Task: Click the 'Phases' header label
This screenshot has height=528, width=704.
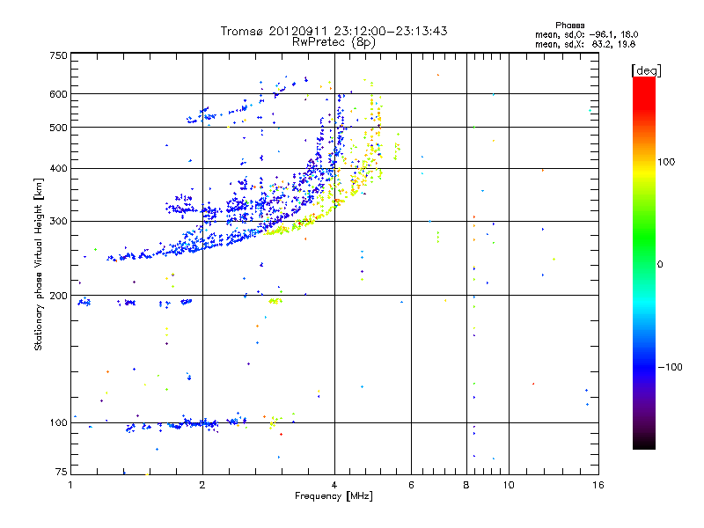Action: (x=569, y=26)
